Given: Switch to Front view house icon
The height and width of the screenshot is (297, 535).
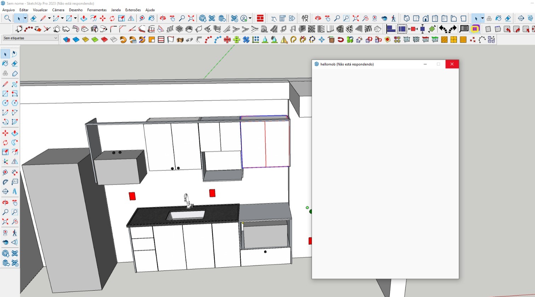Looking at the screenshot, I should pyautogui.click(x=426, y=18).
